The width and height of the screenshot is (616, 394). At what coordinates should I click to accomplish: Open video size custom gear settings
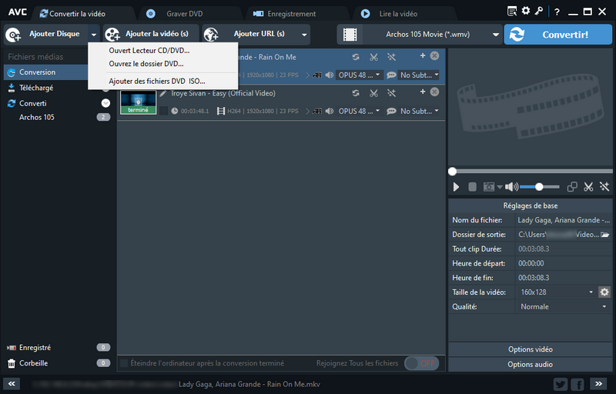click(x=604, y=292)
